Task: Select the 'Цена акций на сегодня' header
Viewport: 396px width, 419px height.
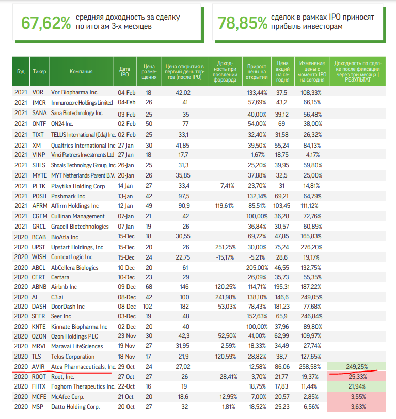Action: pyautogui.click(x=282, y=71)
